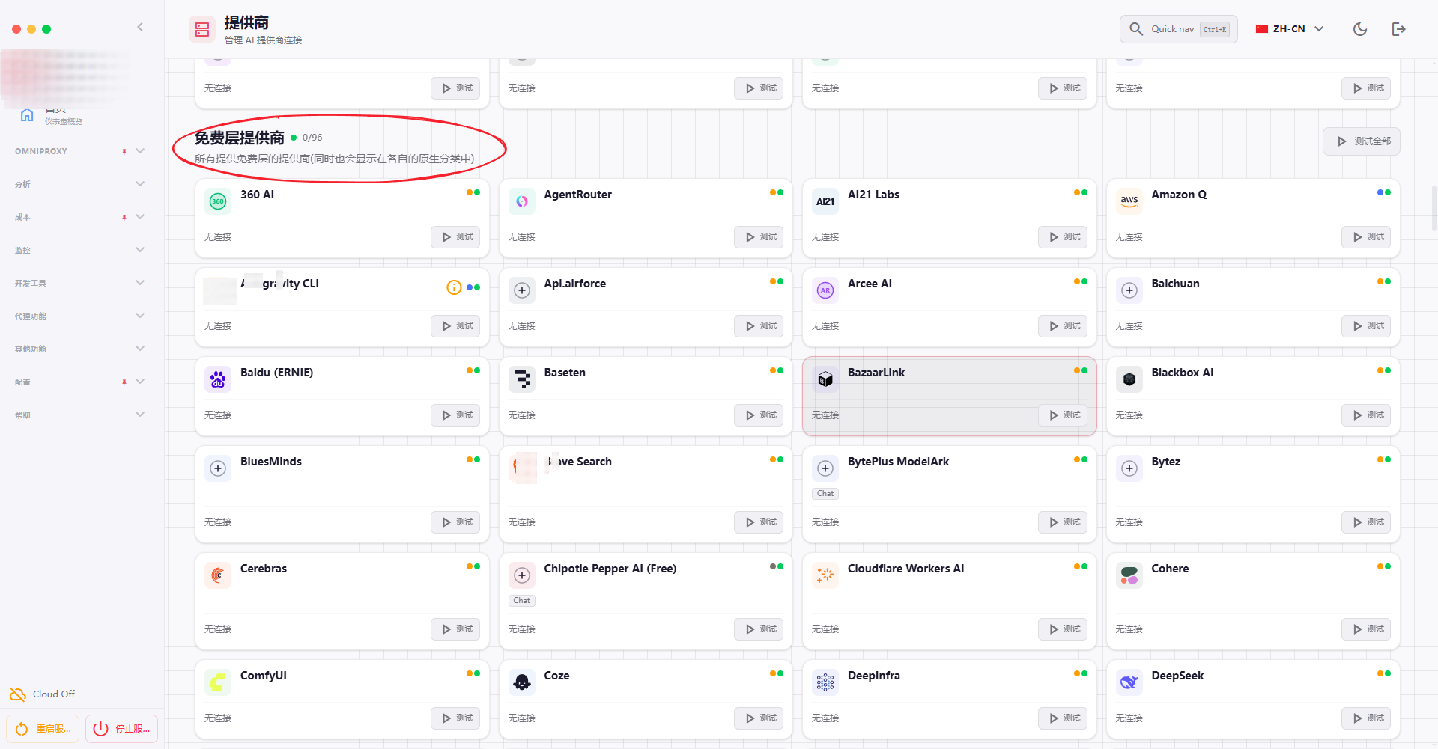Click the Coze logo icon
The width and height of the screenshot is (1438, 749).
[522, 682]
